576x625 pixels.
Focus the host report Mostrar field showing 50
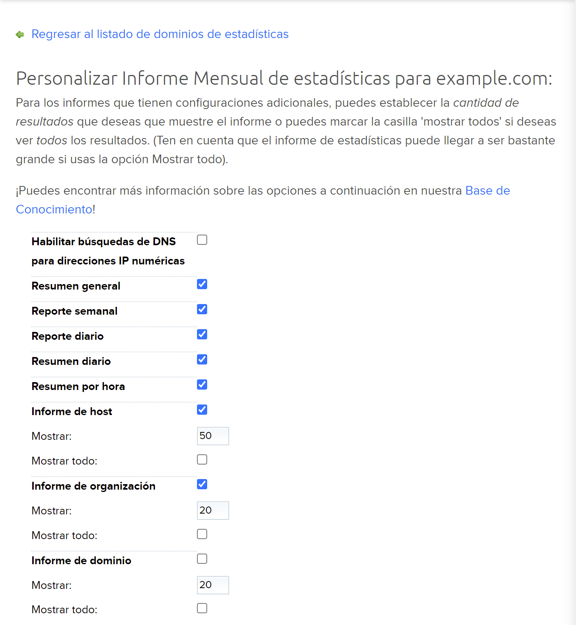(213, 436)
